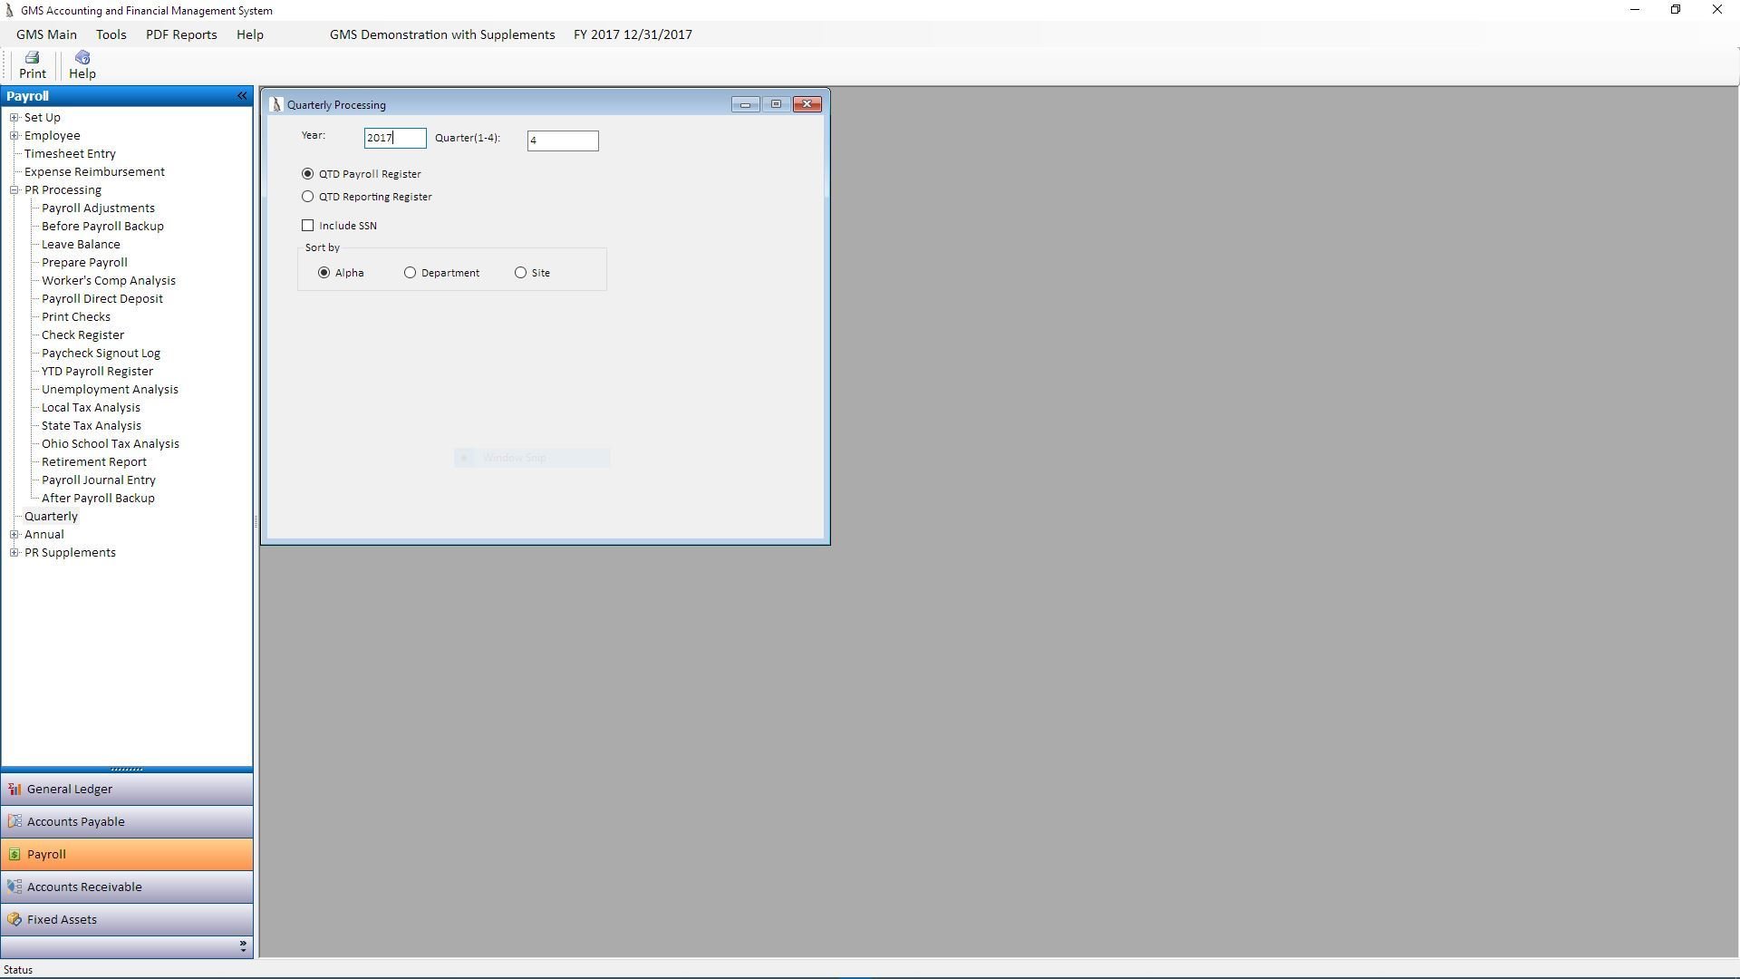Open the Accounts Payable module
Image resolution: width=1740 pixels, height=979 pixels.
tap(75, 822)
